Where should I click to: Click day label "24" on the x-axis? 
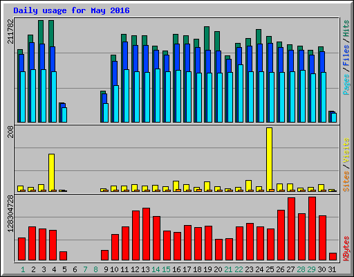[x=259, y=269]
